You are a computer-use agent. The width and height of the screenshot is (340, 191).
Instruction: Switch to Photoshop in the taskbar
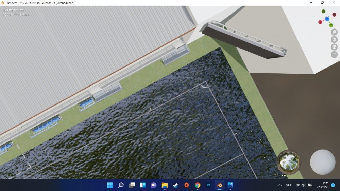pos(208,185)
